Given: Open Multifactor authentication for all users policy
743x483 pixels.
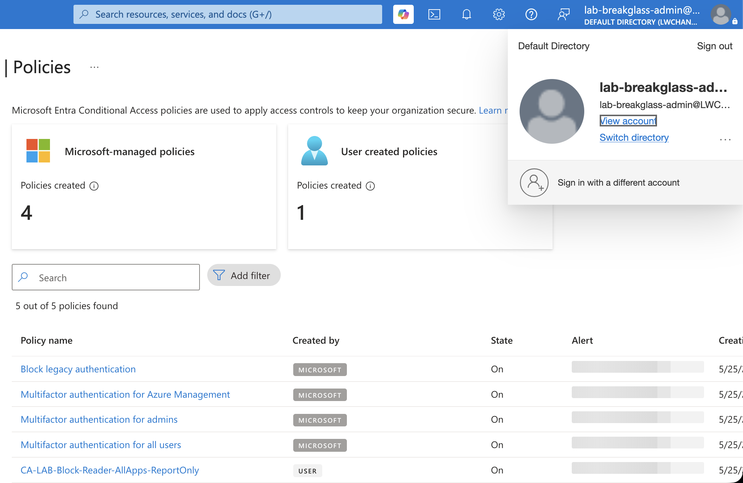Looking at the screenshot, I should coord(101,445).
